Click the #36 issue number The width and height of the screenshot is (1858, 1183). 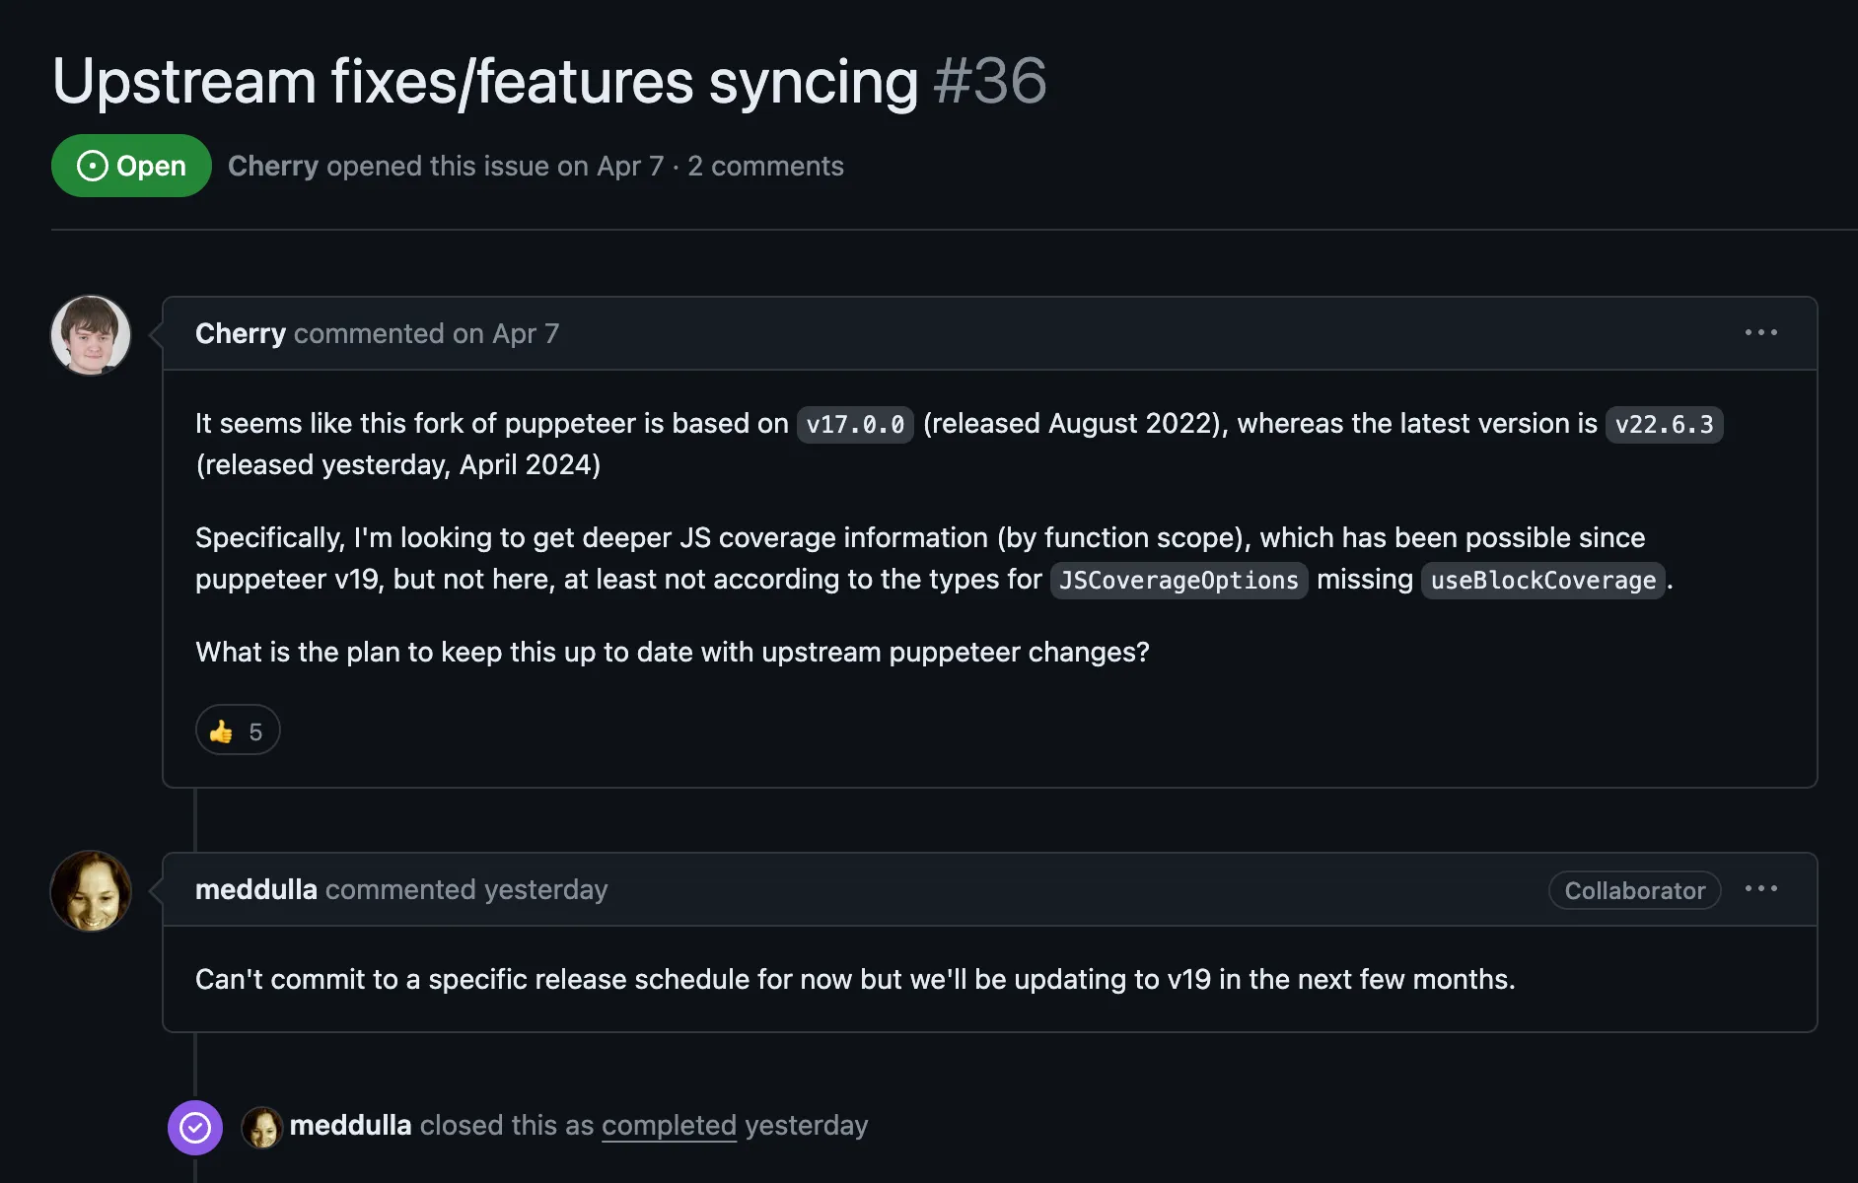(989, 81)
